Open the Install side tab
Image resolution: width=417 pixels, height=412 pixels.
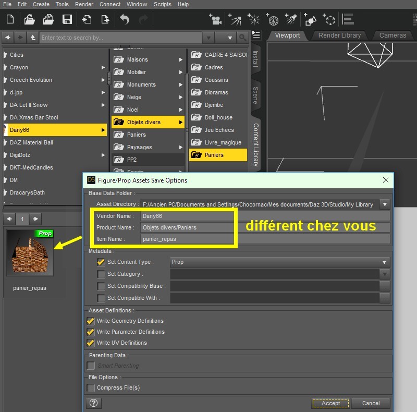click(x=255, y=59)
